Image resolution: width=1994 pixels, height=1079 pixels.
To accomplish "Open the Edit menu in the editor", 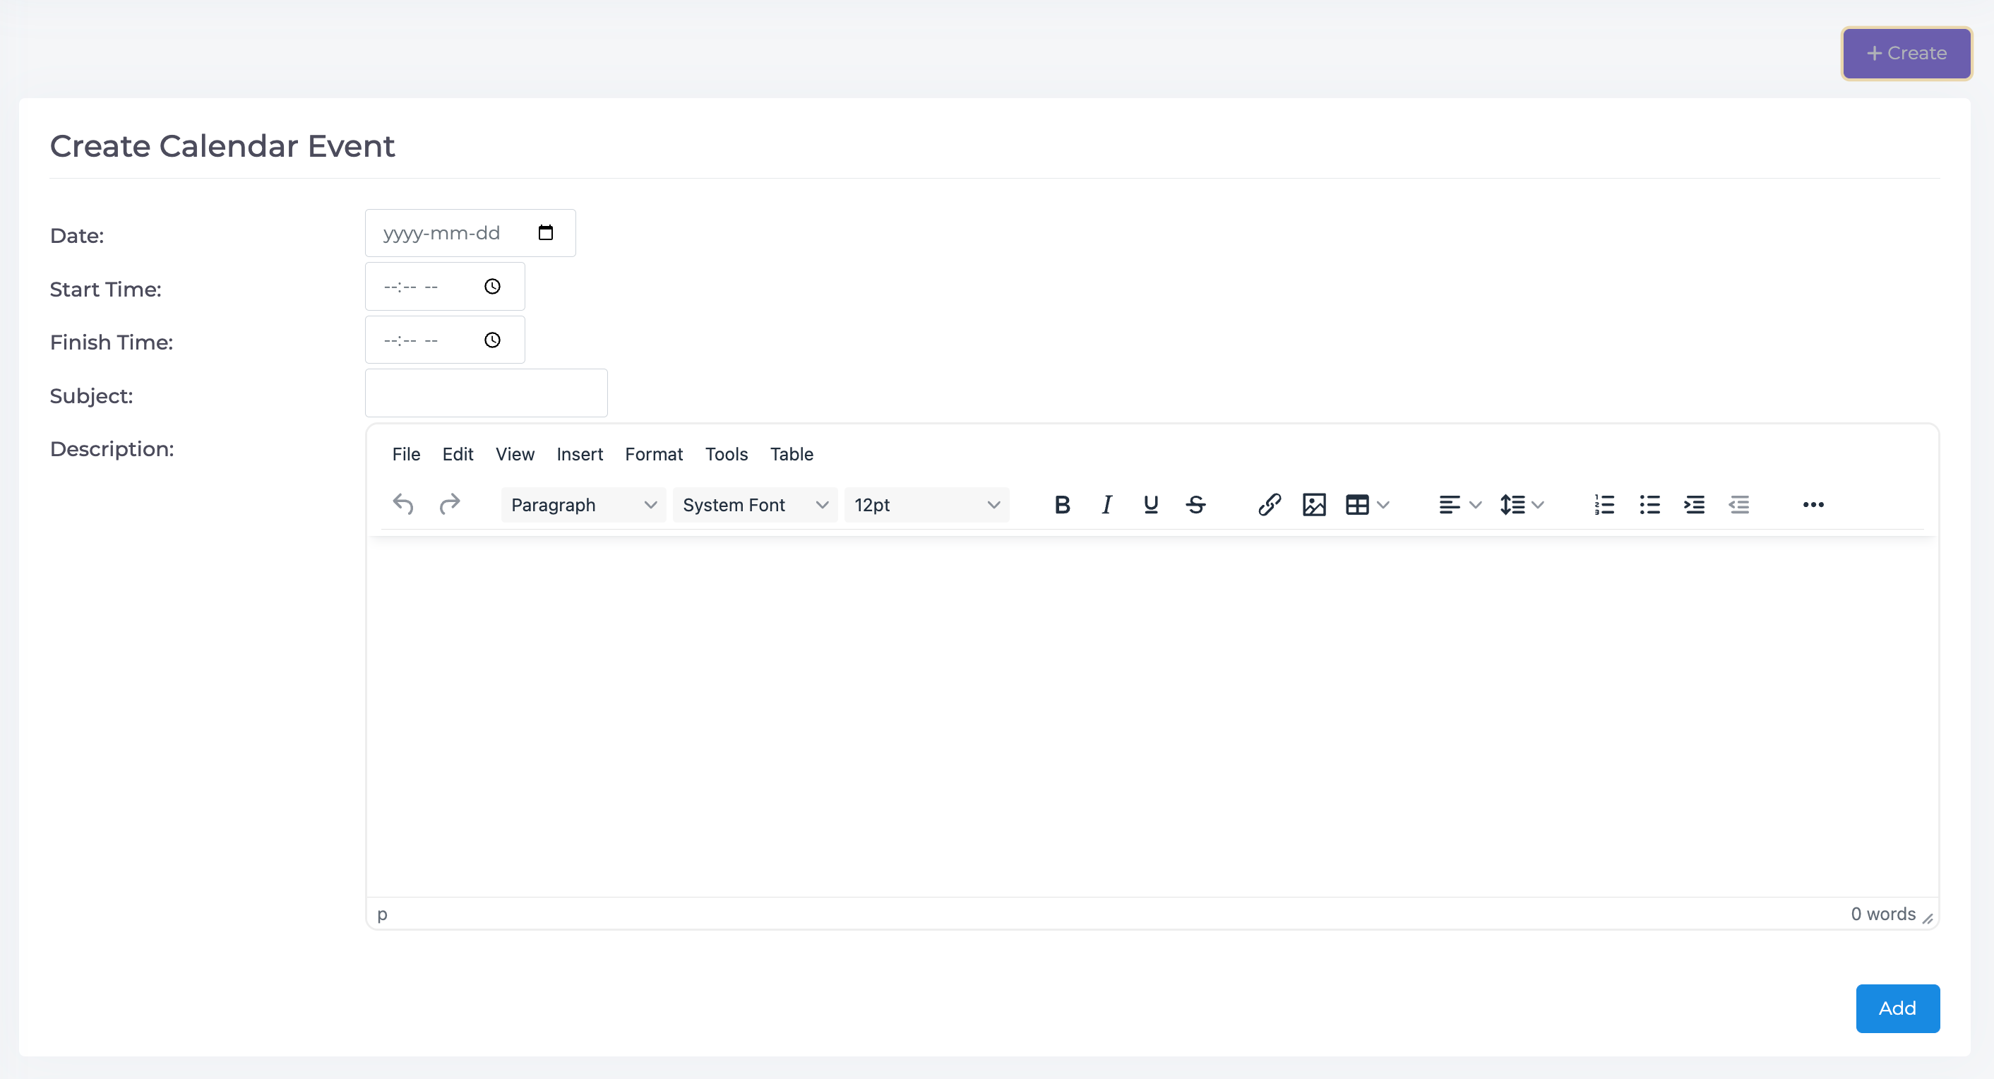I will [x=458, y=454].
